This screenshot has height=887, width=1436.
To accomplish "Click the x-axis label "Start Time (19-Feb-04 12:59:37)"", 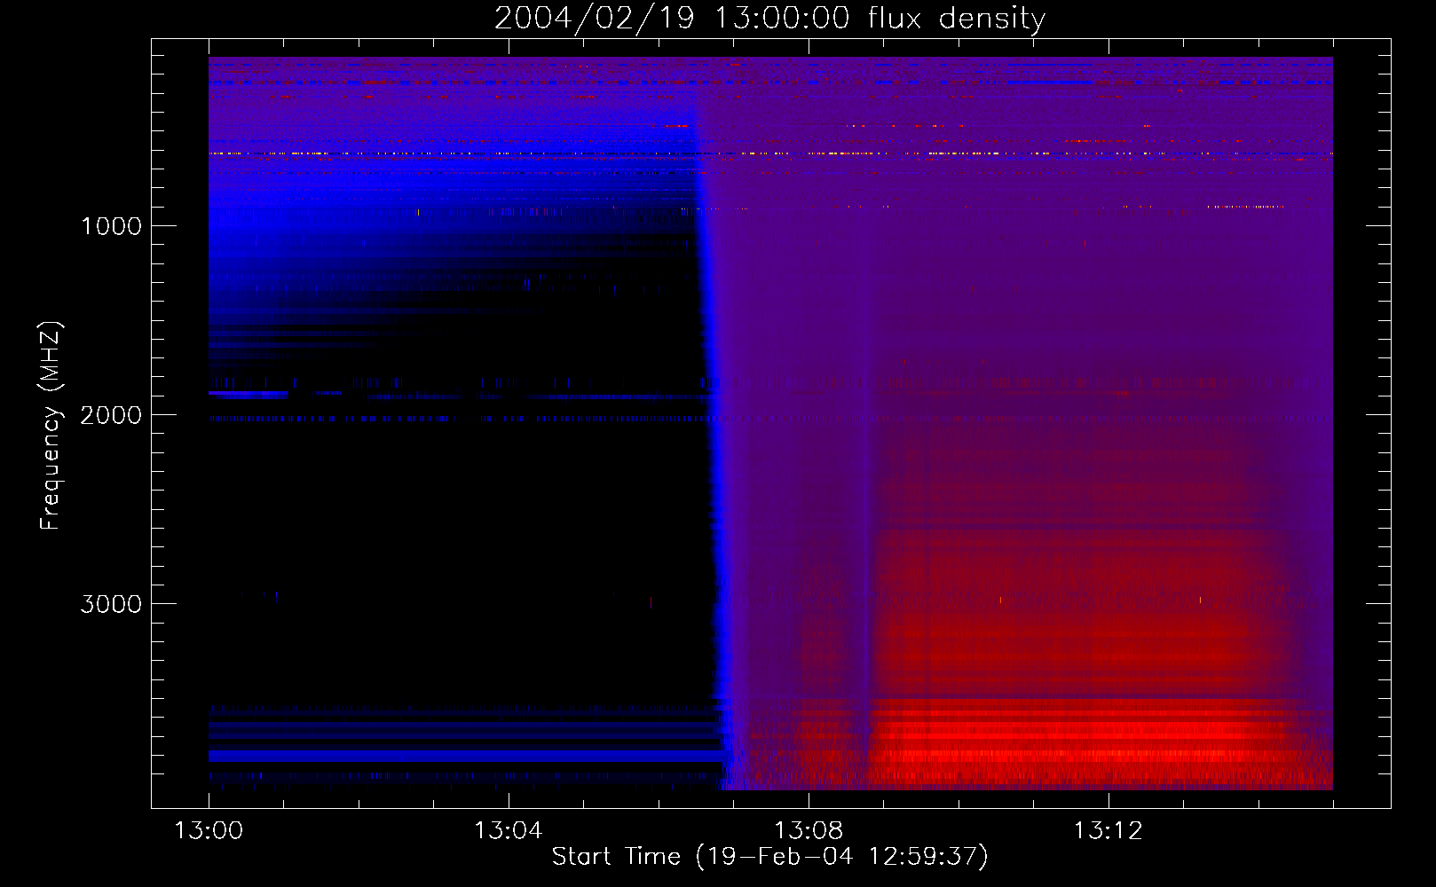I will tap(769, 857).
